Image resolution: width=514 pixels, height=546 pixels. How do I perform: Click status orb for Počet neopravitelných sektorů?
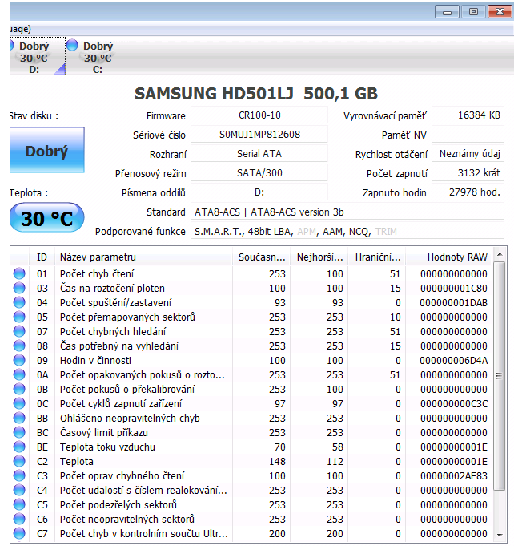[x=19, y=520]
